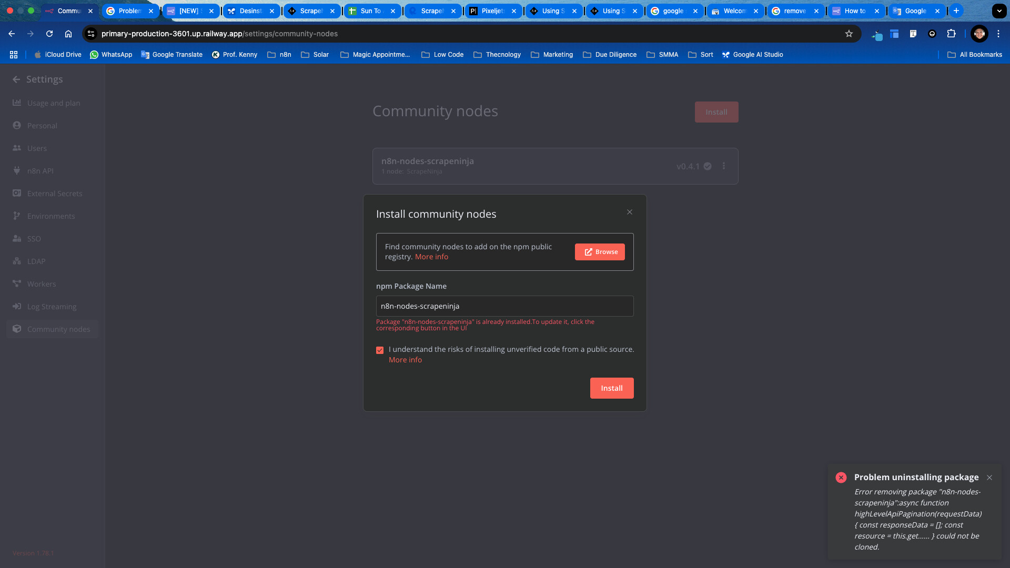Viewport: 1010px width, 568px height.
Task: Open the Low Code bookmarks folder
Action: point(442,55)
